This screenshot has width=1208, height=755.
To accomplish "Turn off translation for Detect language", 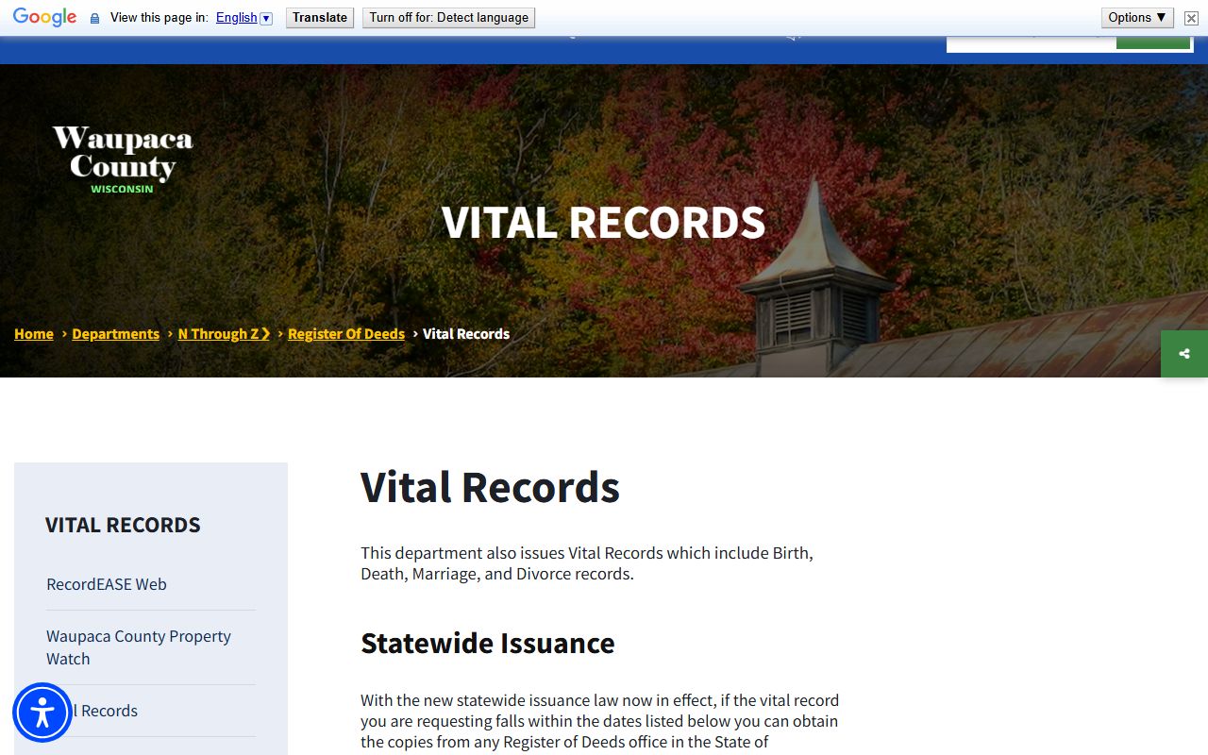I will (448, 17).
